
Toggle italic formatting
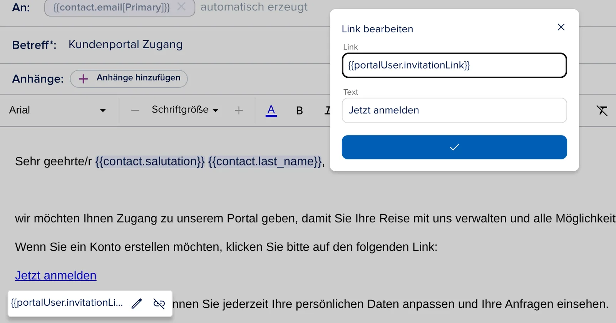[x=327, y=111]
